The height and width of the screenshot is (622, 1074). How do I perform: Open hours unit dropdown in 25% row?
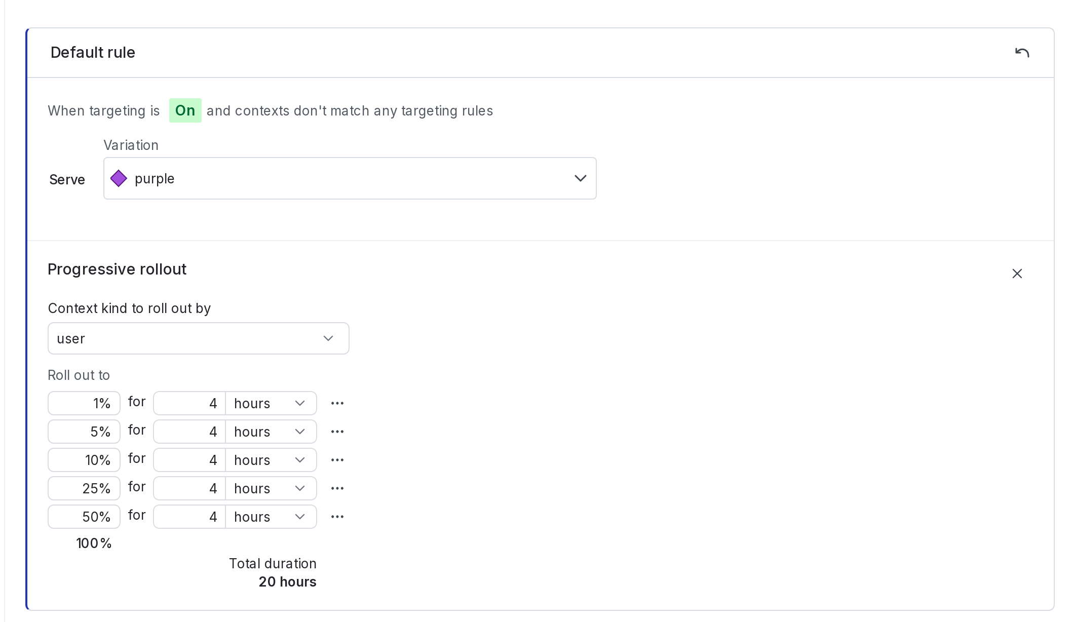click(271, 488)
